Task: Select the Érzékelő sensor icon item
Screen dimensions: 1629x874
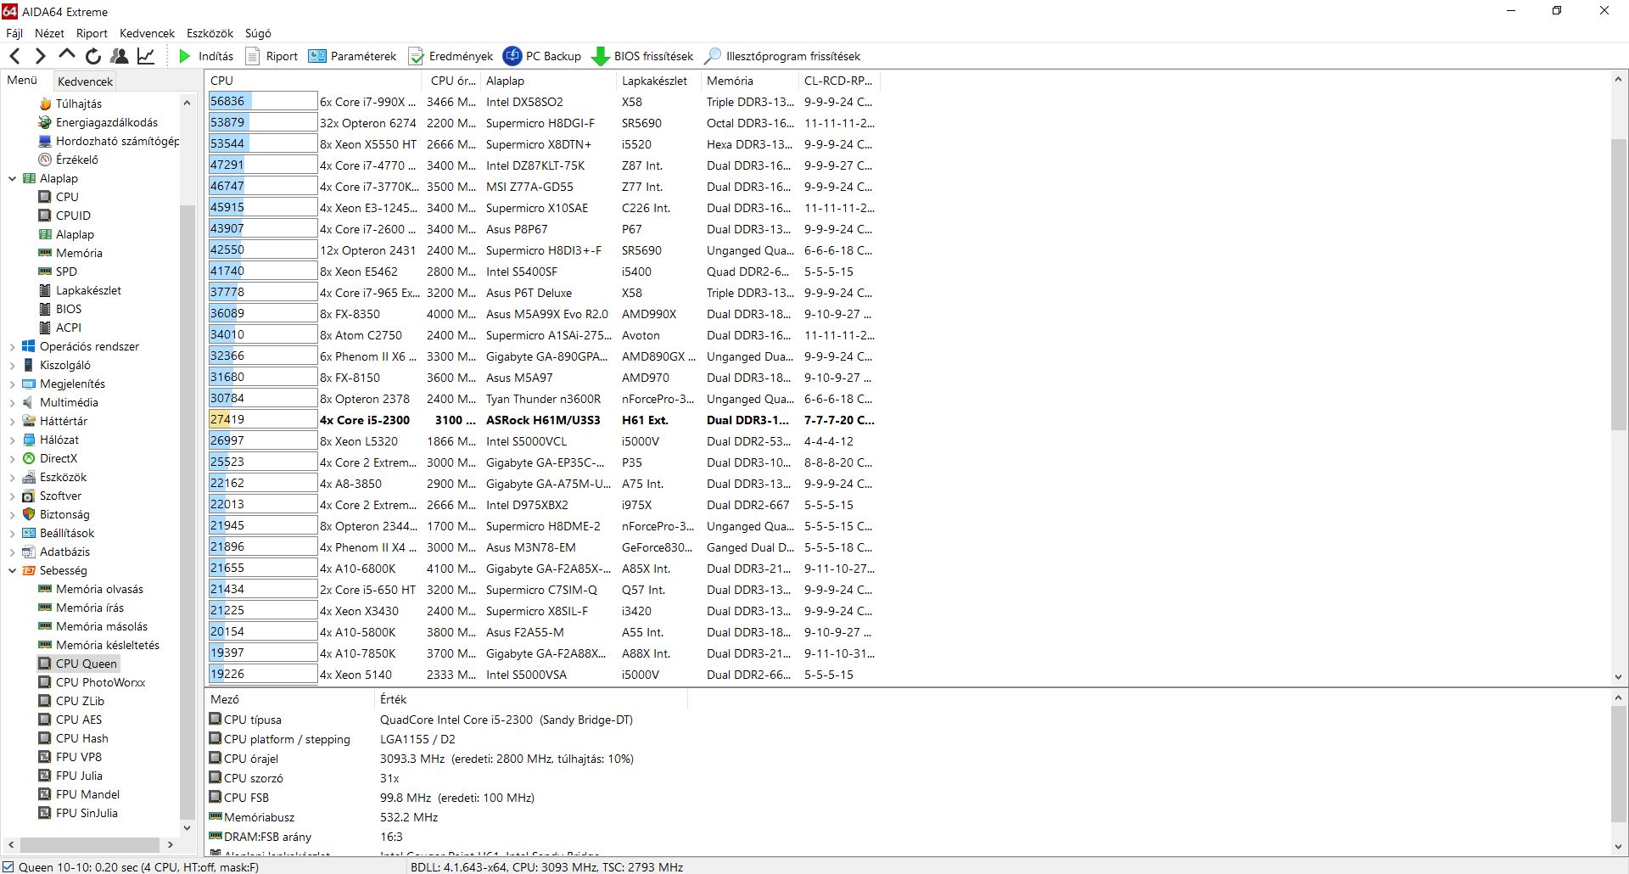Action: tap(45, 160)
